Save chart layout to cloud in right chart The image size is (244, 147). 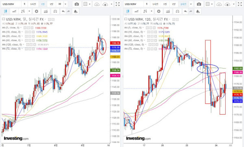click(227, 4)
